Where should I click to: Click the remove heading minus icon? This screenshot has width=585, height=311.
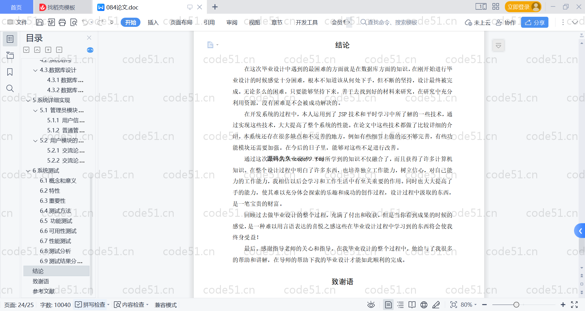(x=59, y=50)
